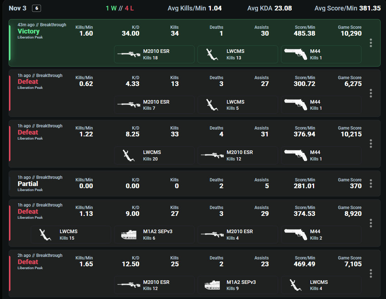This screenshot has height=299, width=386.
Task: Open the Defeat match with 1.65 Kills/Min
Action: pos(195,273)
